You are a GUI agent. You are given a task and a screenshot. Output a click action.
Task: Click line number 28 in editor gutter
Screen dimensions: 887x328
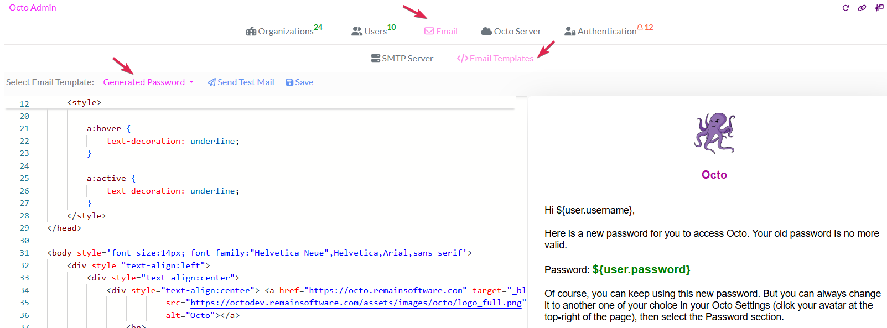pos(24,216)
